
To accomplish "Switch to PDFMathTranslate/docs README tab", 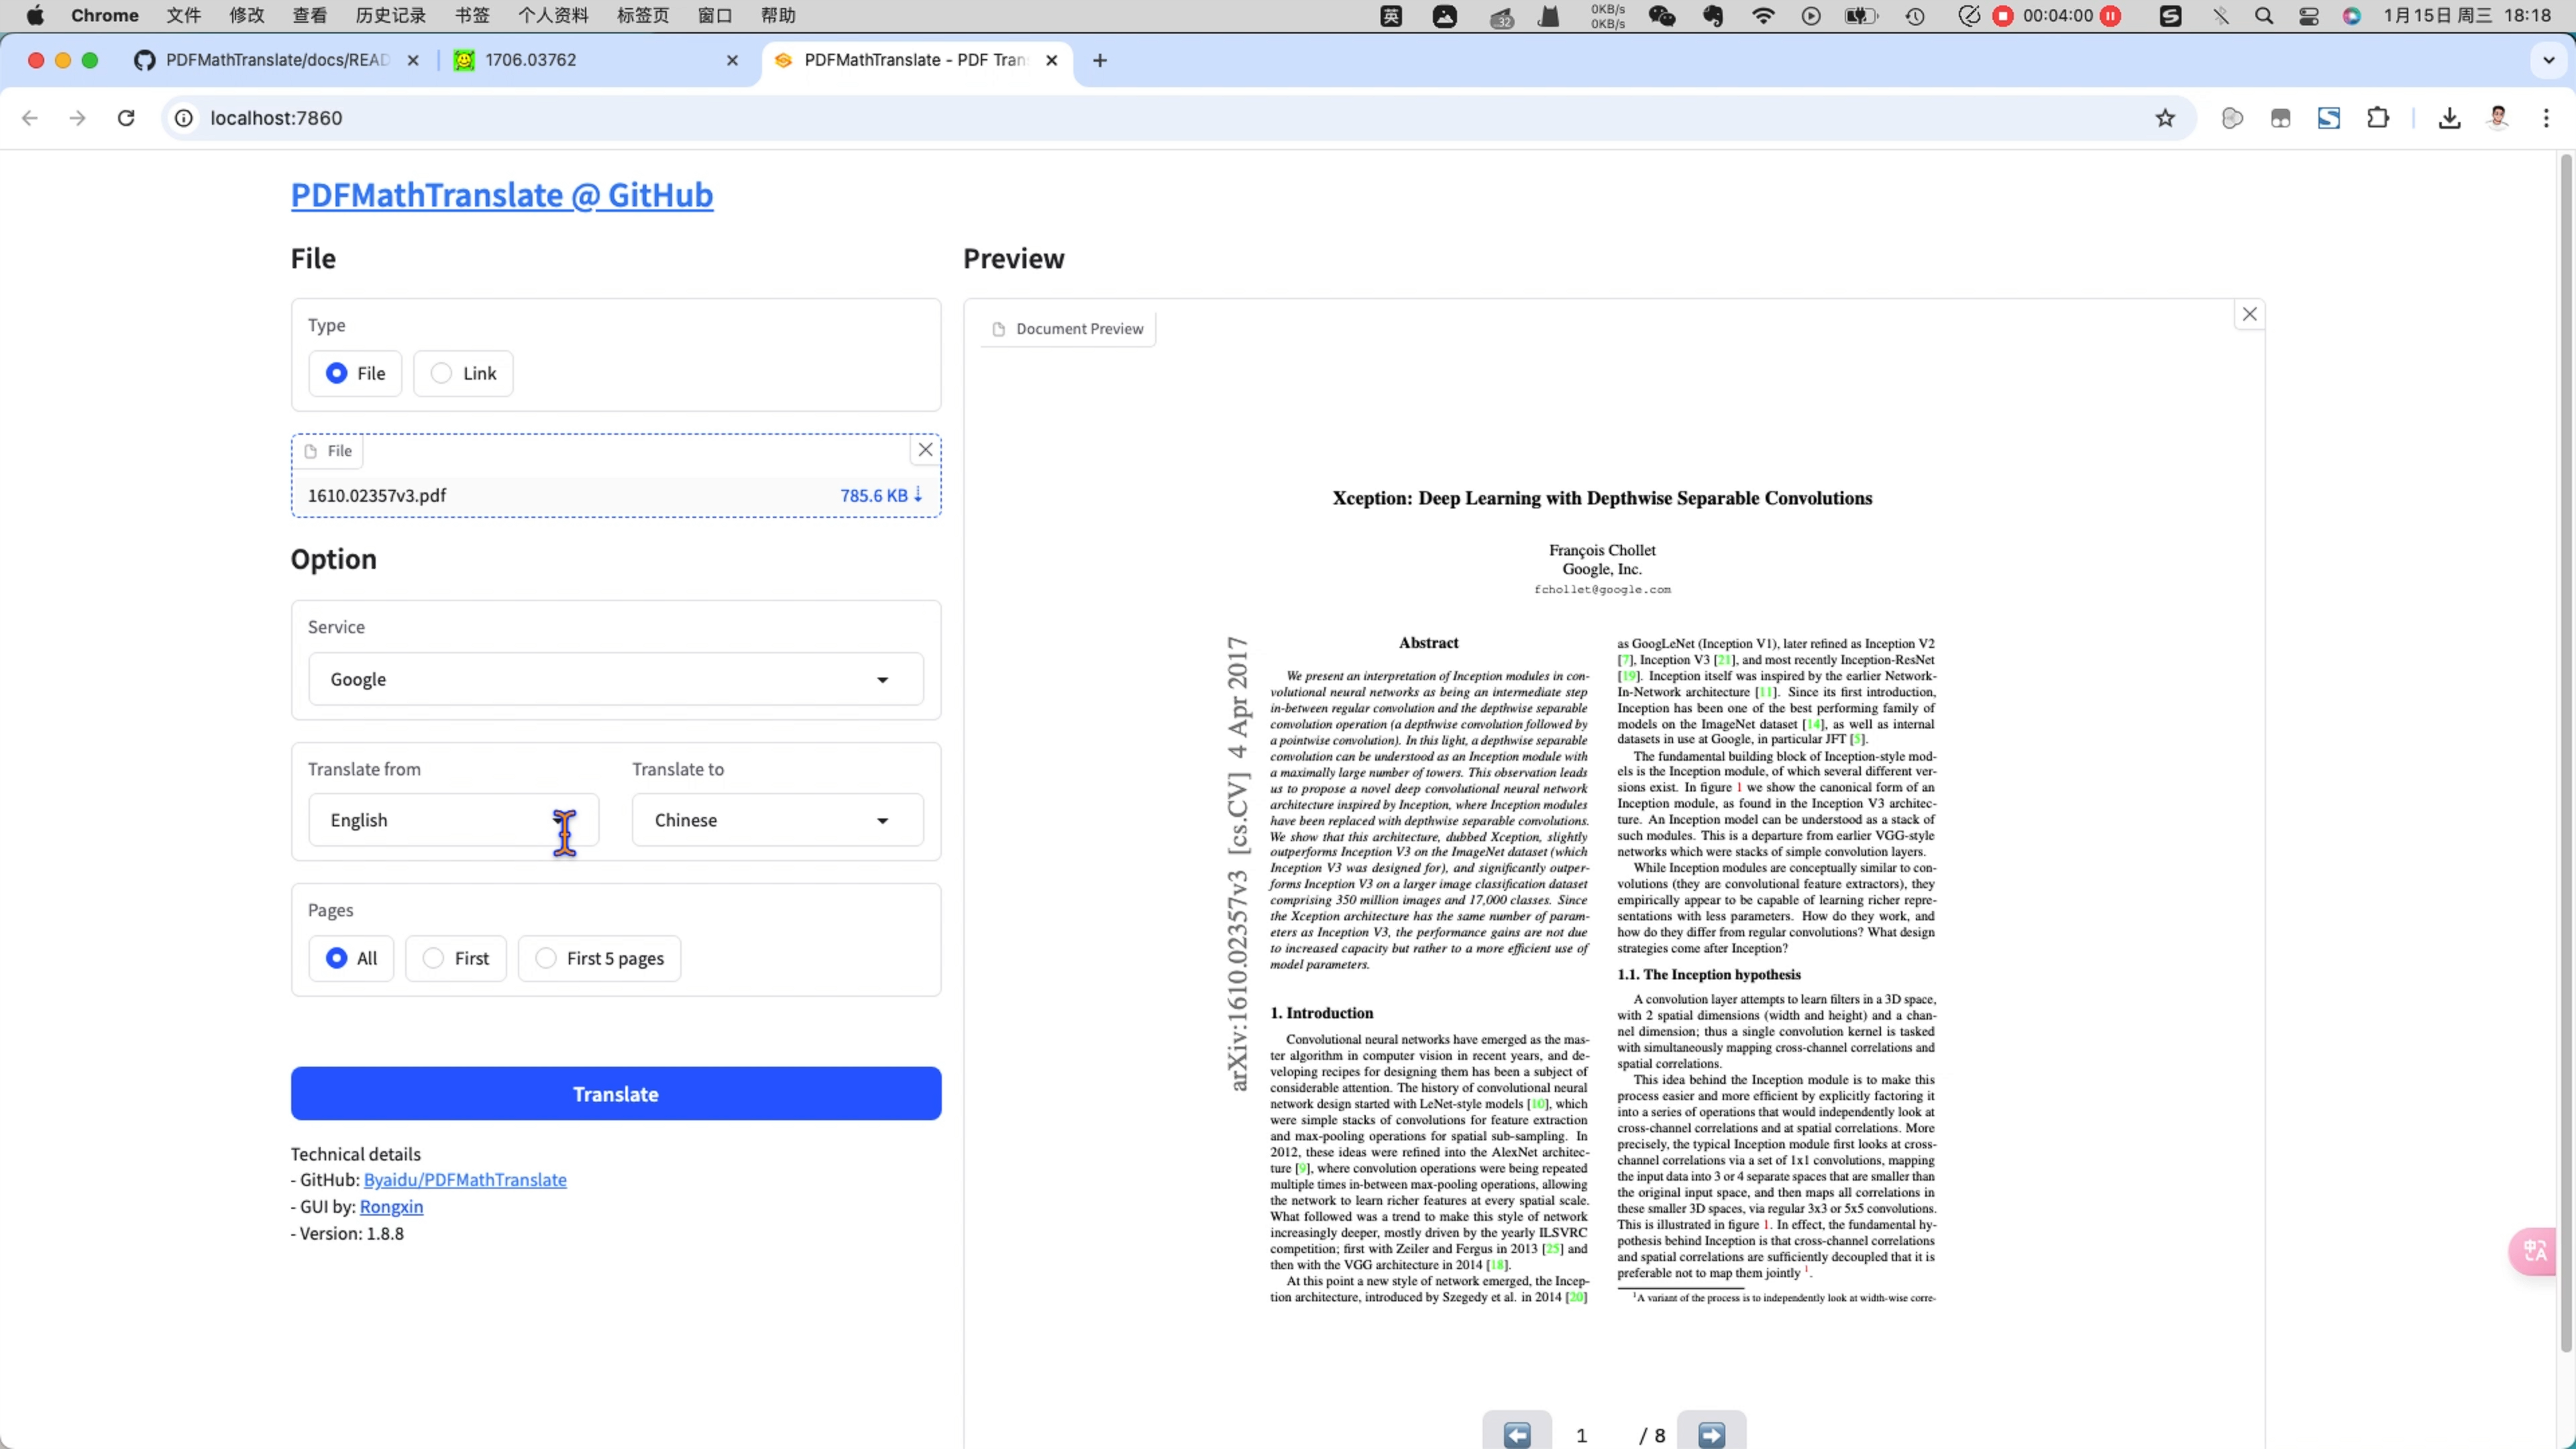I will 277,60.
